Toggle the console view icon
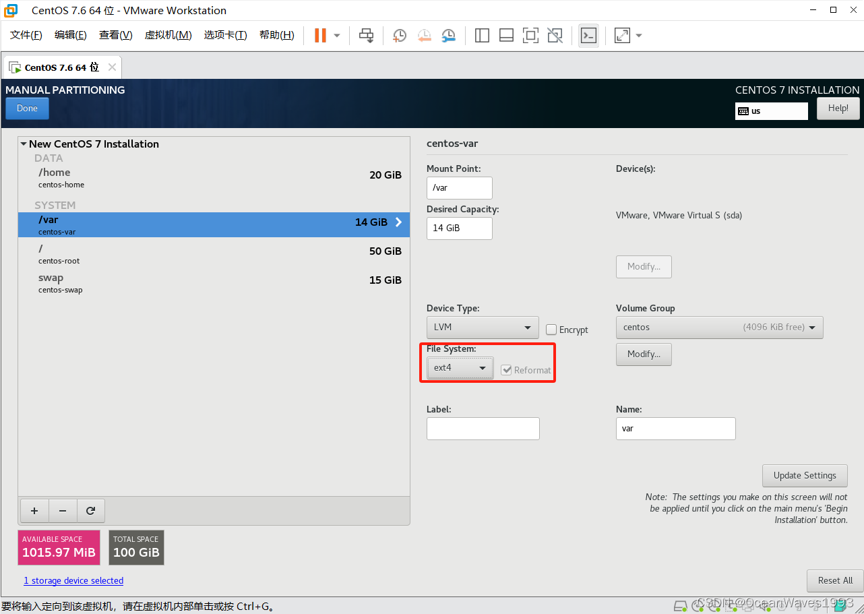The width and height of the screenshot is (864, 614). point(588,36)
